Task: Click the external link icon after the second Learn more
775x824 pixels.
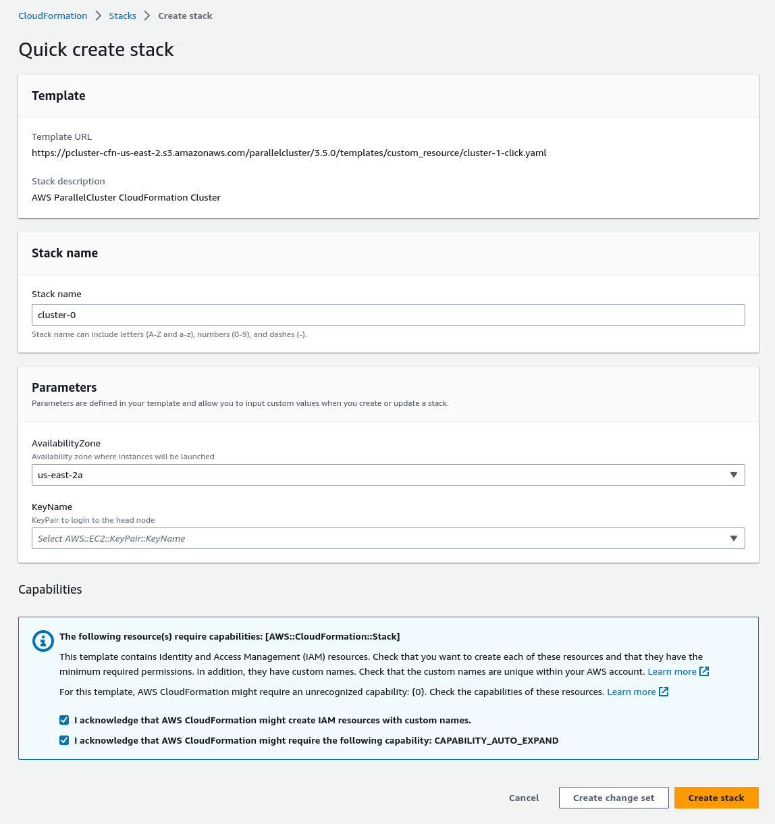Action: tap(663, 692)
